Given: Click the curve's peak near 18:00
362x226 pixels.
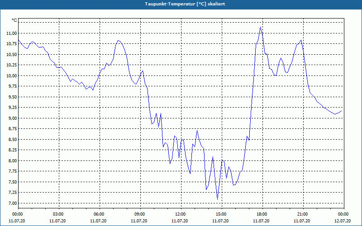Looking at the screenshot, I should pos(261,27).
